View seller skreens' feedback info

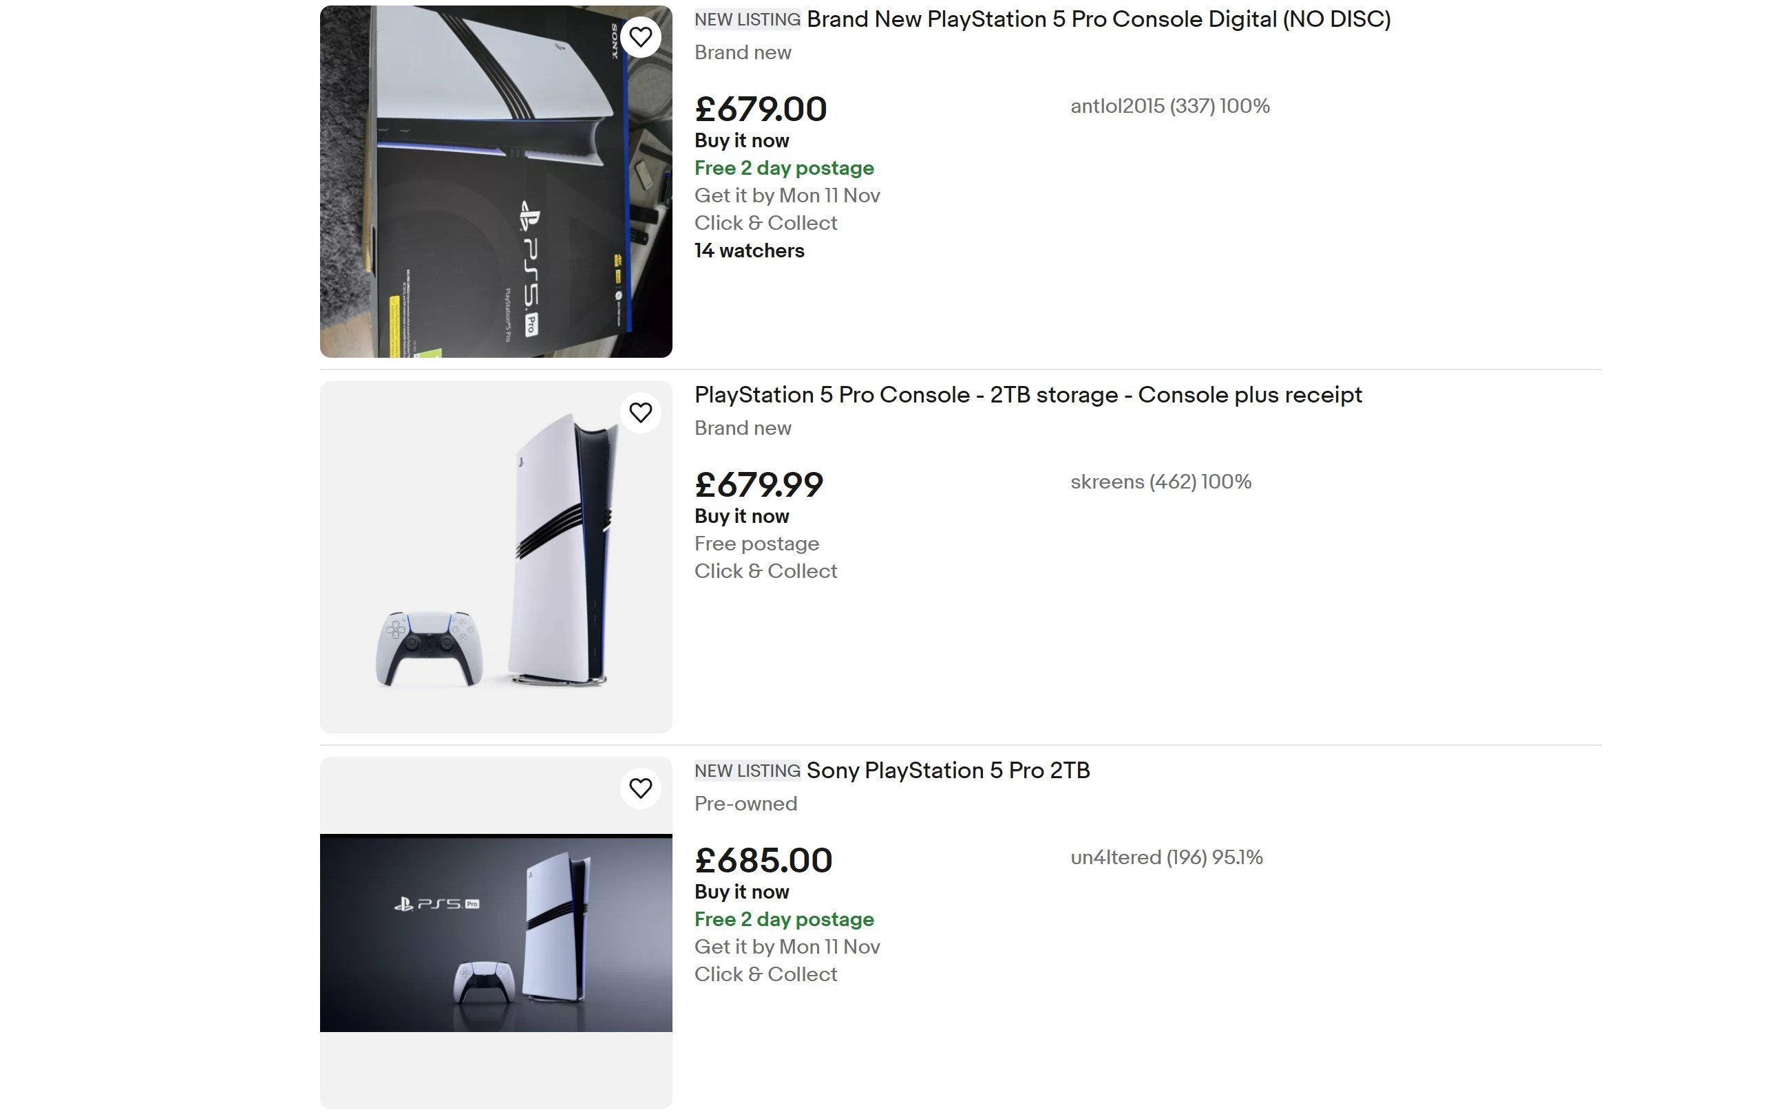click(x=1161, y=482)
